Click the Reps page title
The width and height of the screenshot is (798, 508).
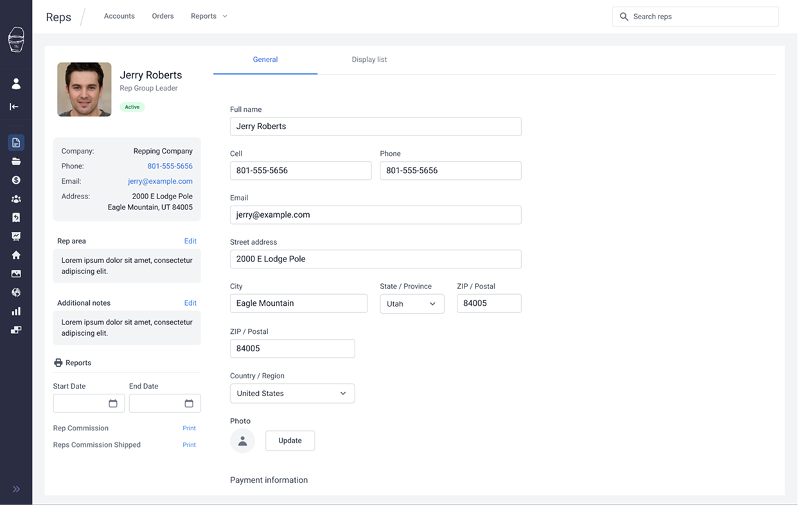pyautogui.click(x=58, y=17)
